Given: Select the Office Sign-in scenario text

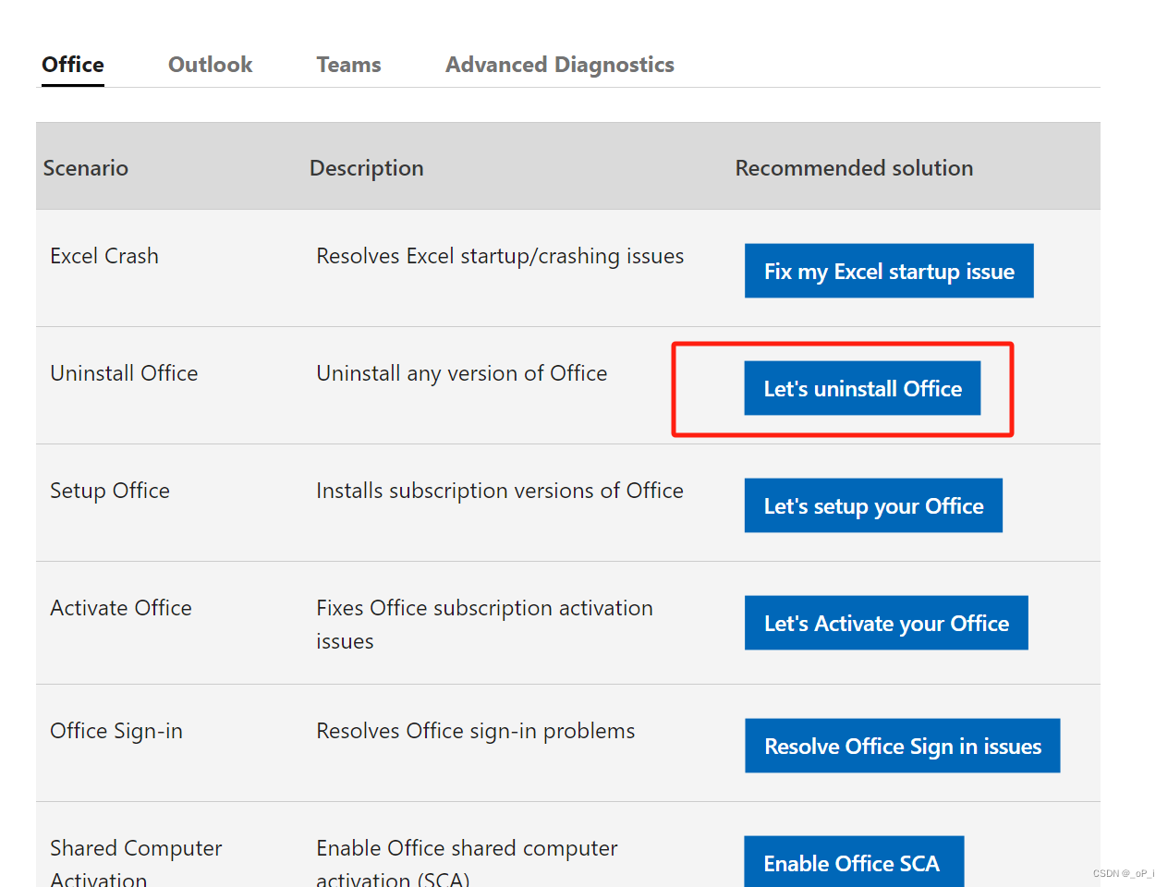Looking at the screenshot, I should click(x=116, y=731).
